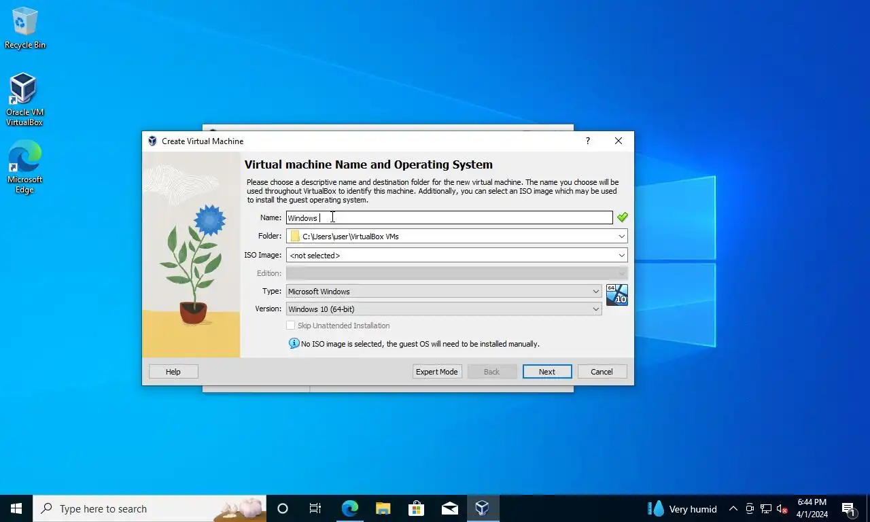Expand the Folder dropdown
The height and width of the screenshot is (522, 870).
[x=622, y=237]
